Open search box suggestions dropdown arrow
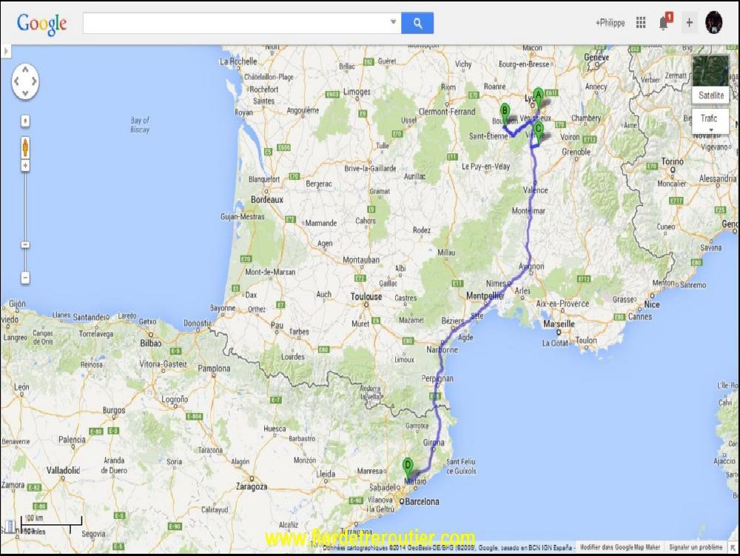The height and width of the screenshot is (556, 740). pyautogui.click(x=393, y=23)
